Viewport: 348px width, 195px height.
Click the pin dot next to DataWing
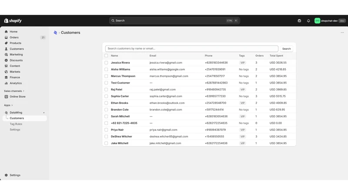pyautogui.click(x=44, y=113)
